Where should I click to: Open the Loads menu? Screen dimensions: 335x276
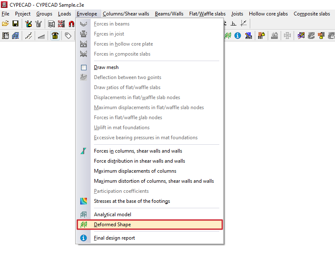coord(64,14)
